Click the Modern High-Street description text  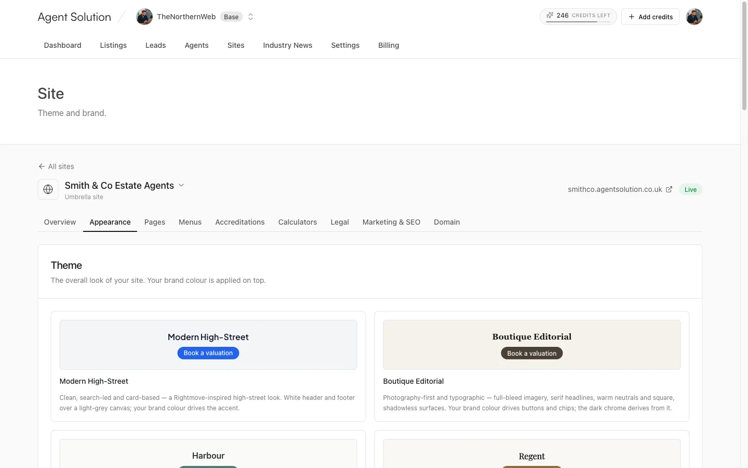click(x=207, y=403)
